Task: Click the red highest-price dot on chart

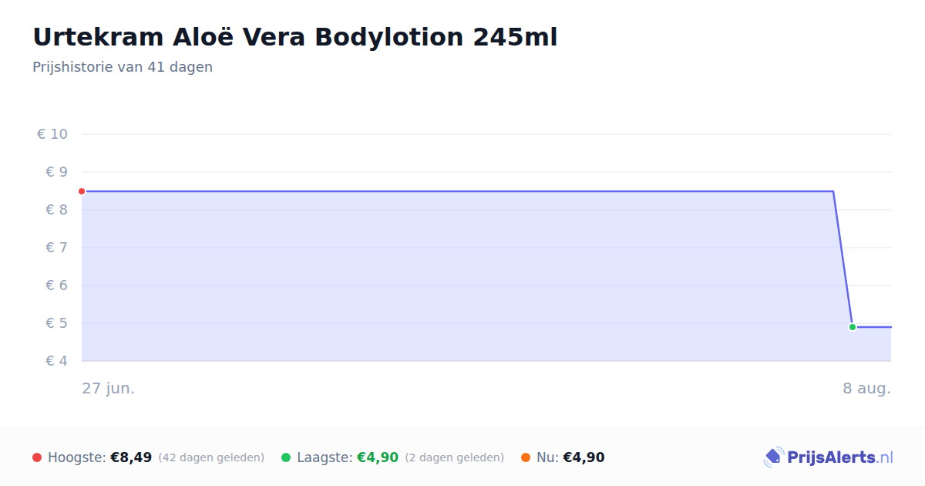Action: click(x=82, y=191)
